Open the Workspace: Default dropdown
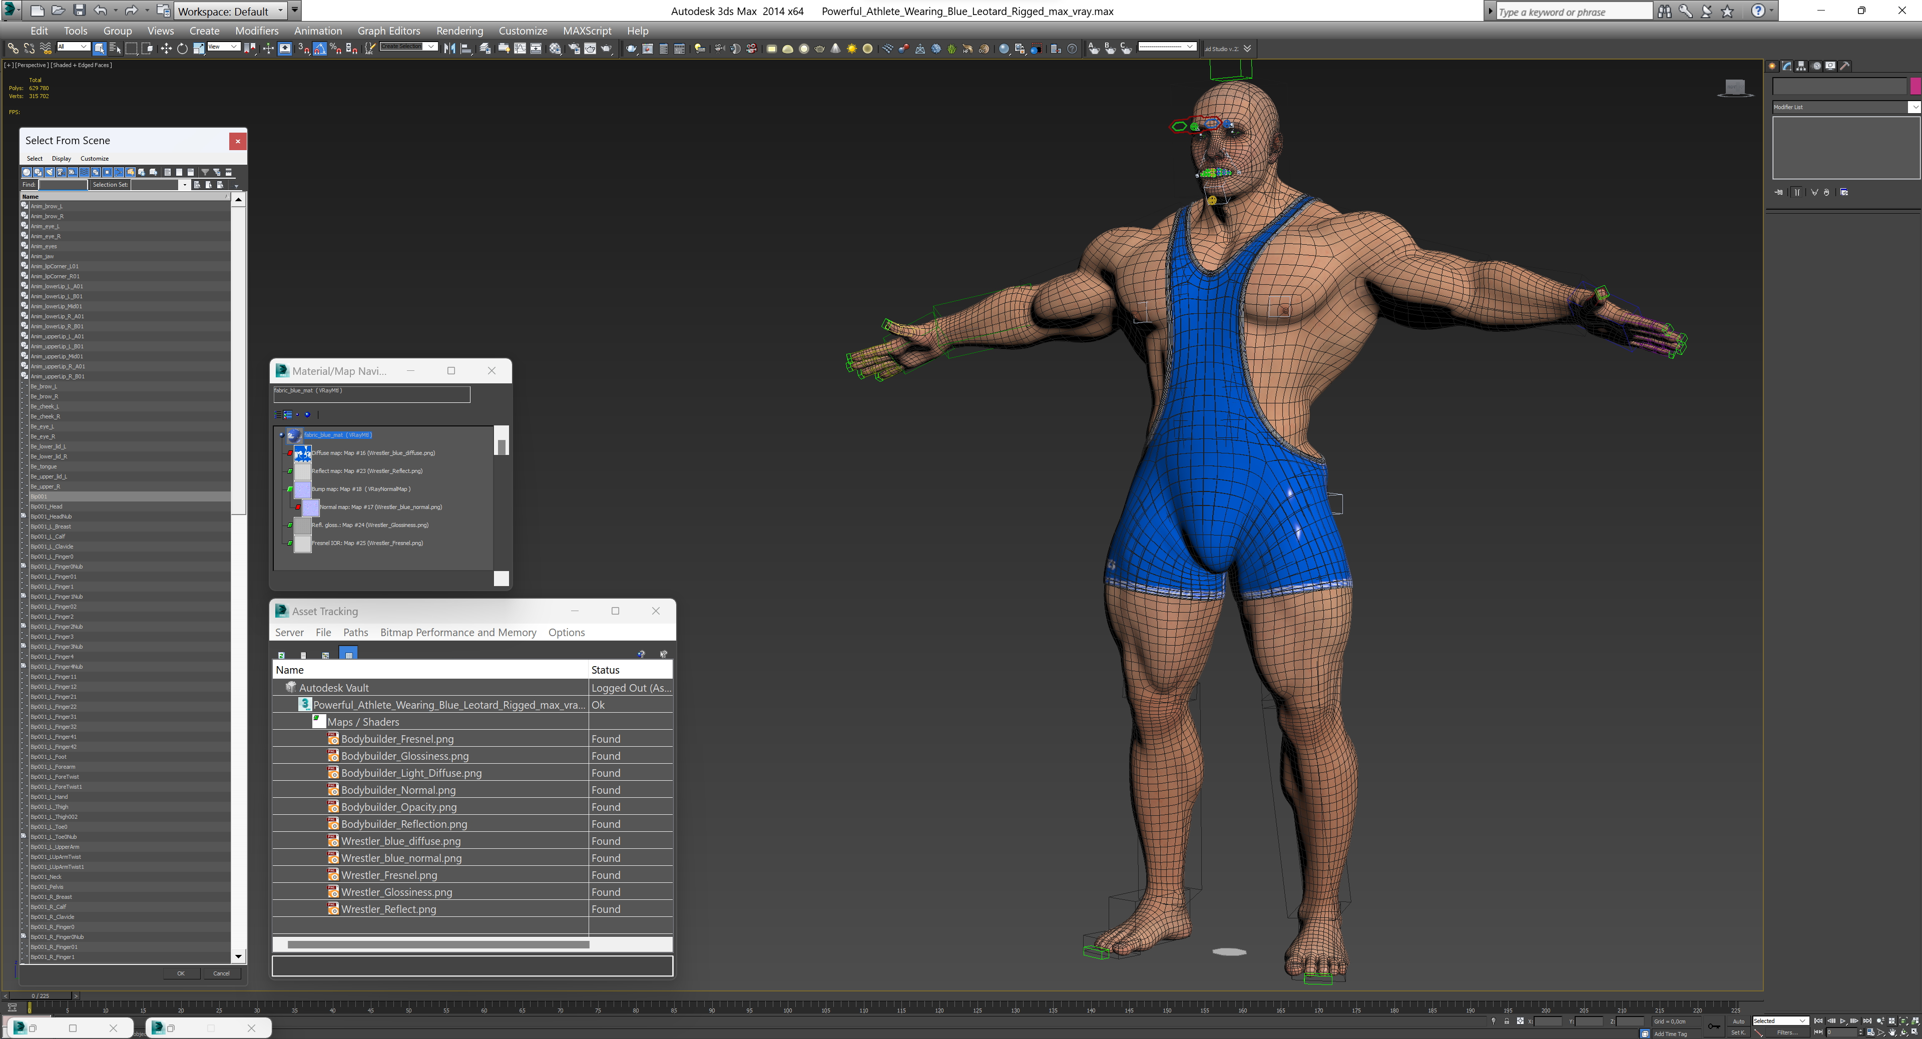1922x1039 pixels. click(231, 11)
